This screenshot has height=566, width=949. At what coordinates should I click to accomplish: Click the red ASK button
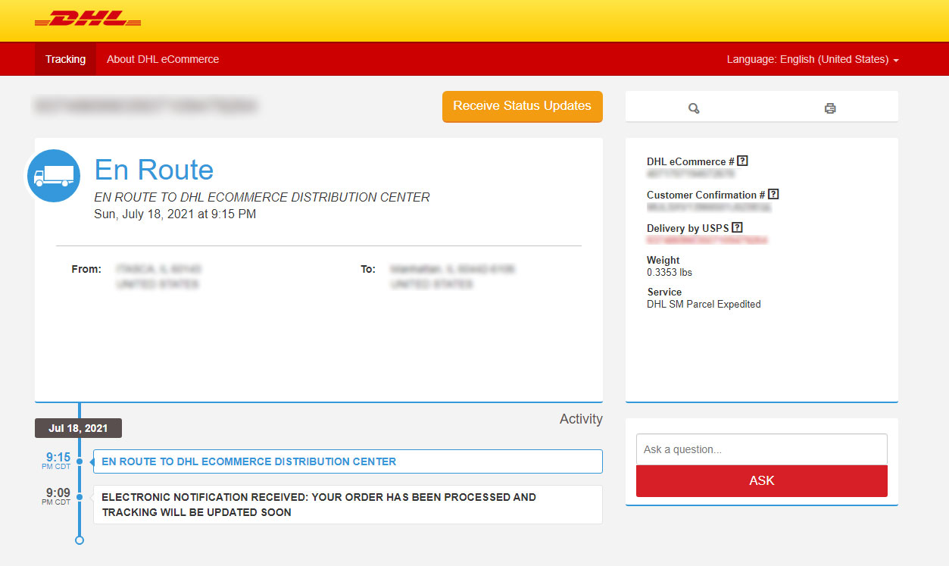pos(762,481)
